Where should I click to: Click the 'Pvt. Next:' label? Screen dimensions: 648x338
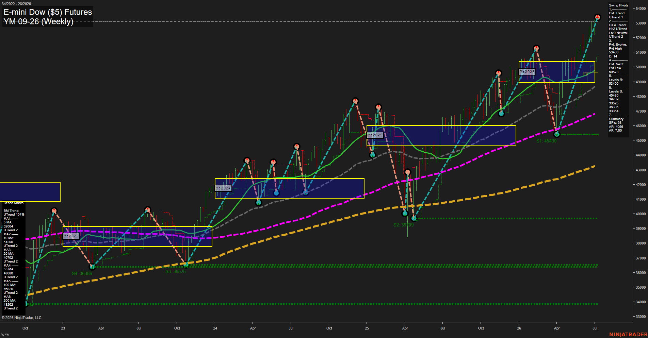point(616,64)
